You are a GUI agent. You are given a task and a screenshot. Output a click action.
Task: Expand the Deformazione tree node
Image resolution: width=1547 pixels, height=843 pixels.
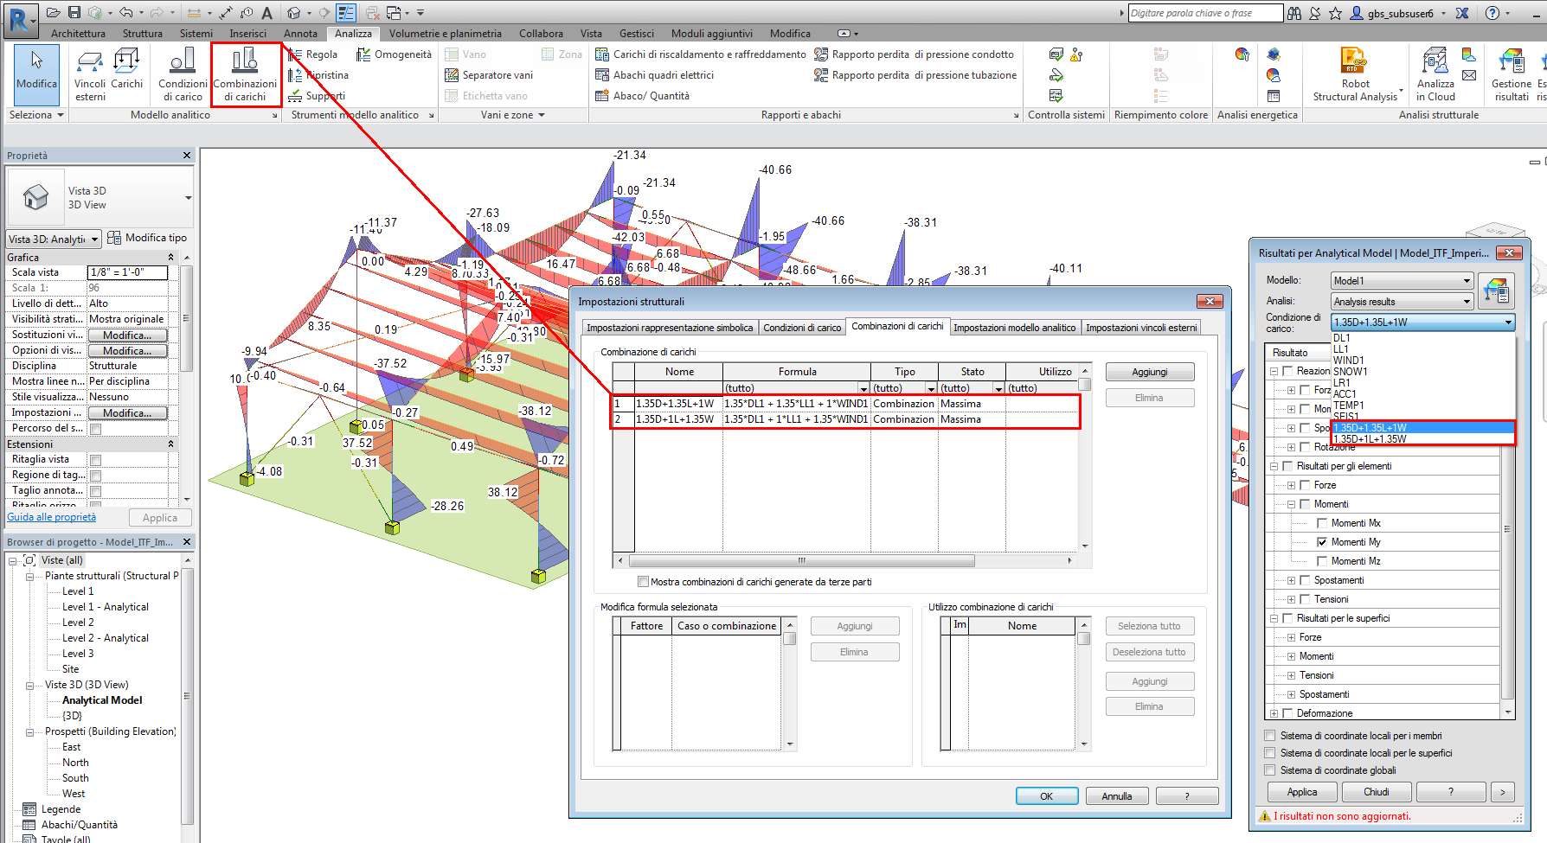(x=1274, y=713)
